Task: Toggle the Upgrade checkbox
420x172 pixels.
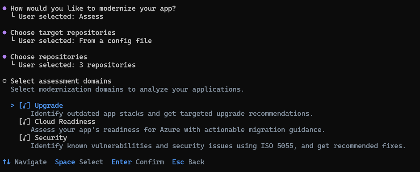Action: coord(25,106)
